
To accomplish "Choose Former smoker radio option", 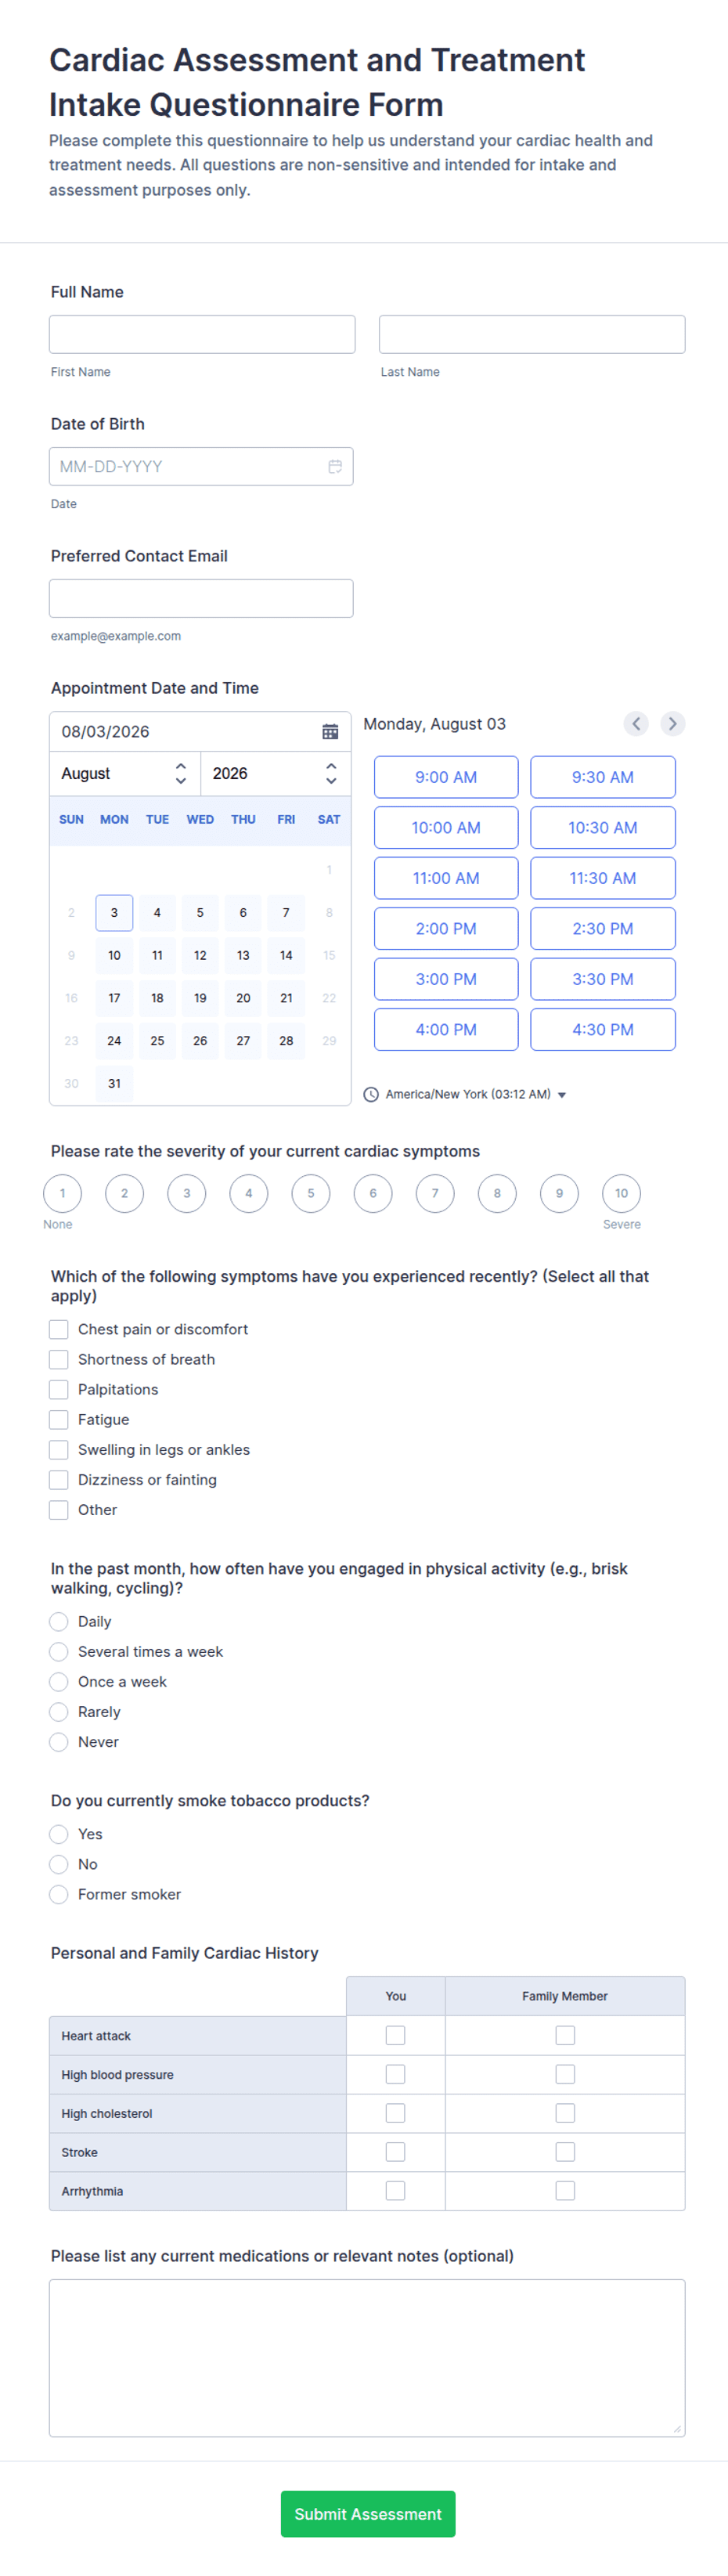I will 59,1895.
